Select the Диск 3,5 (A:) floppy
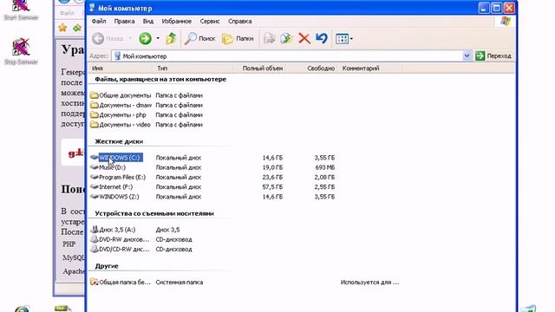The height and width of the screenshot is (312, 555). pyautogui.click(x=113, y=230)
